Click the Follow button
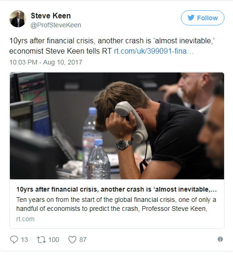Image resolution: width=233 pixels, height=257 pixels. pyautogui.click(x=202, y=18)
